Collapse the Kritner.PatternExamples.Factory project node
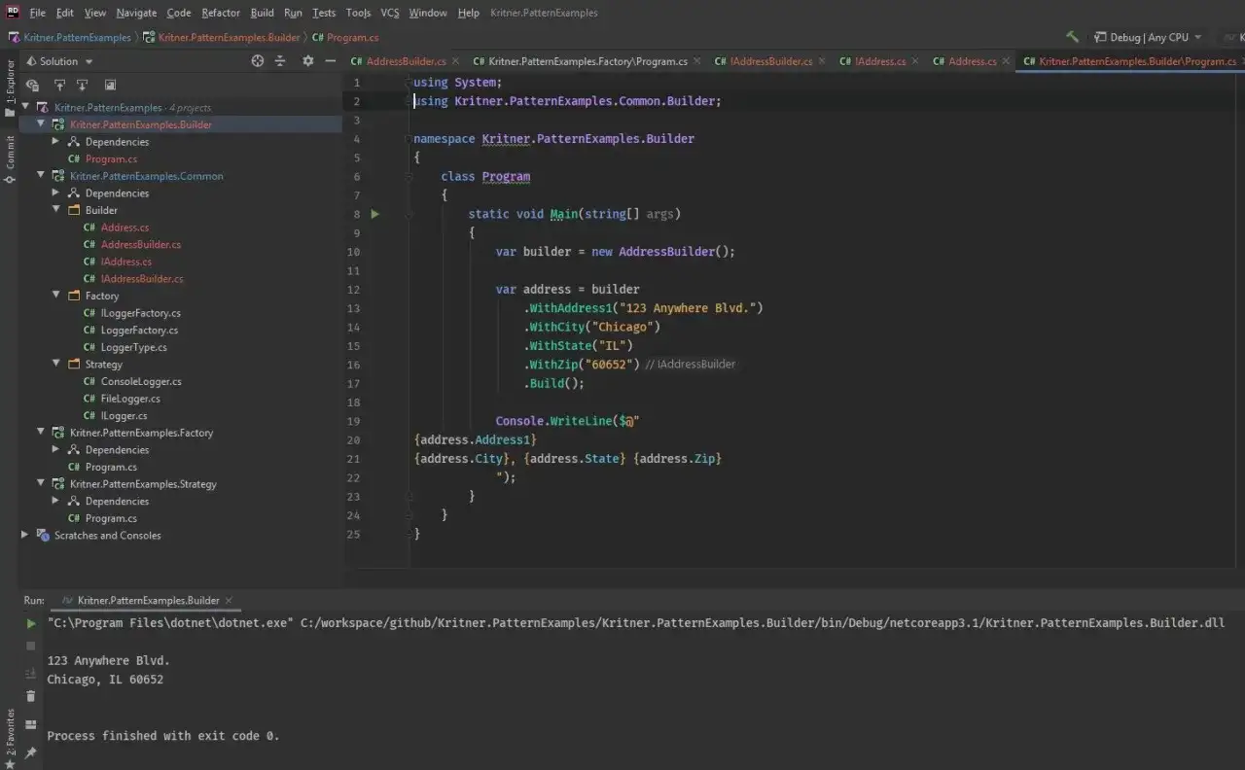1245x770 pixels. point(41,433)
